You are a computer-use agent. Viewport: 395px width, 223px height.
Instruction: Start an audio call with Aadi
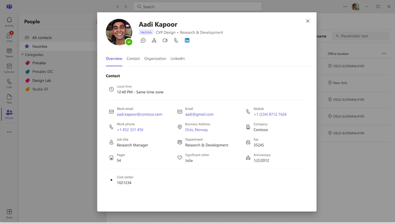tap(176, 41)
